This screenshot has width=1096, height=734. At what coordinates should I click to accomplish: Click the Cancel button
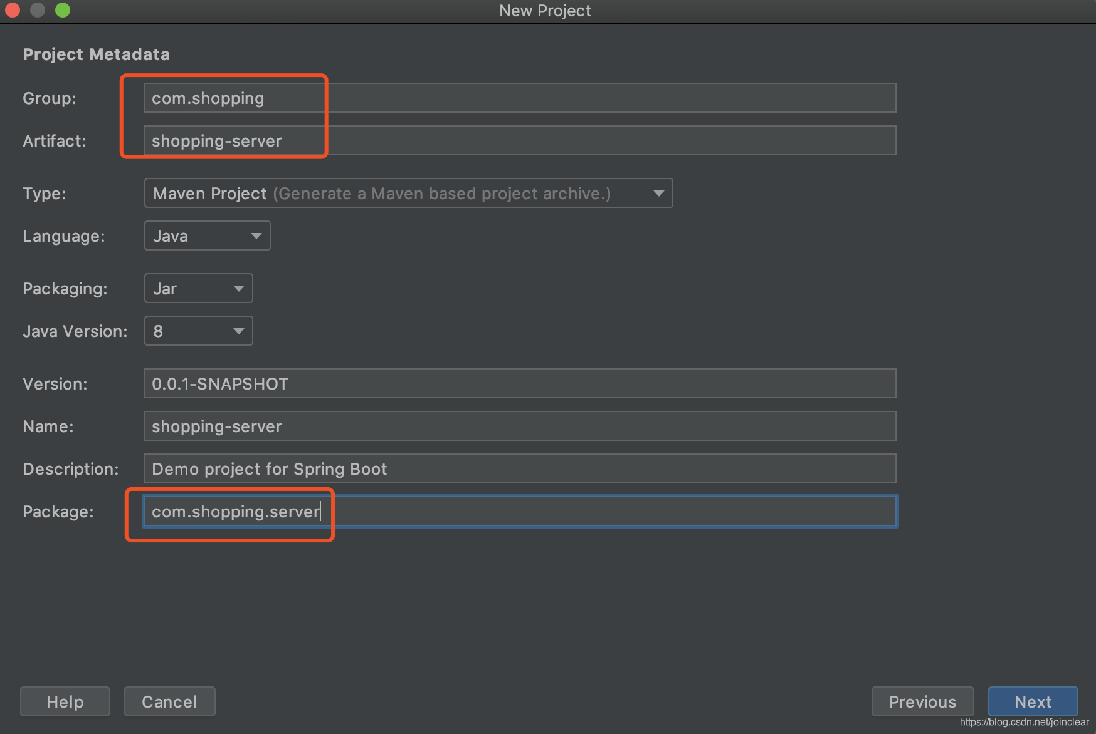coord(169,701)
